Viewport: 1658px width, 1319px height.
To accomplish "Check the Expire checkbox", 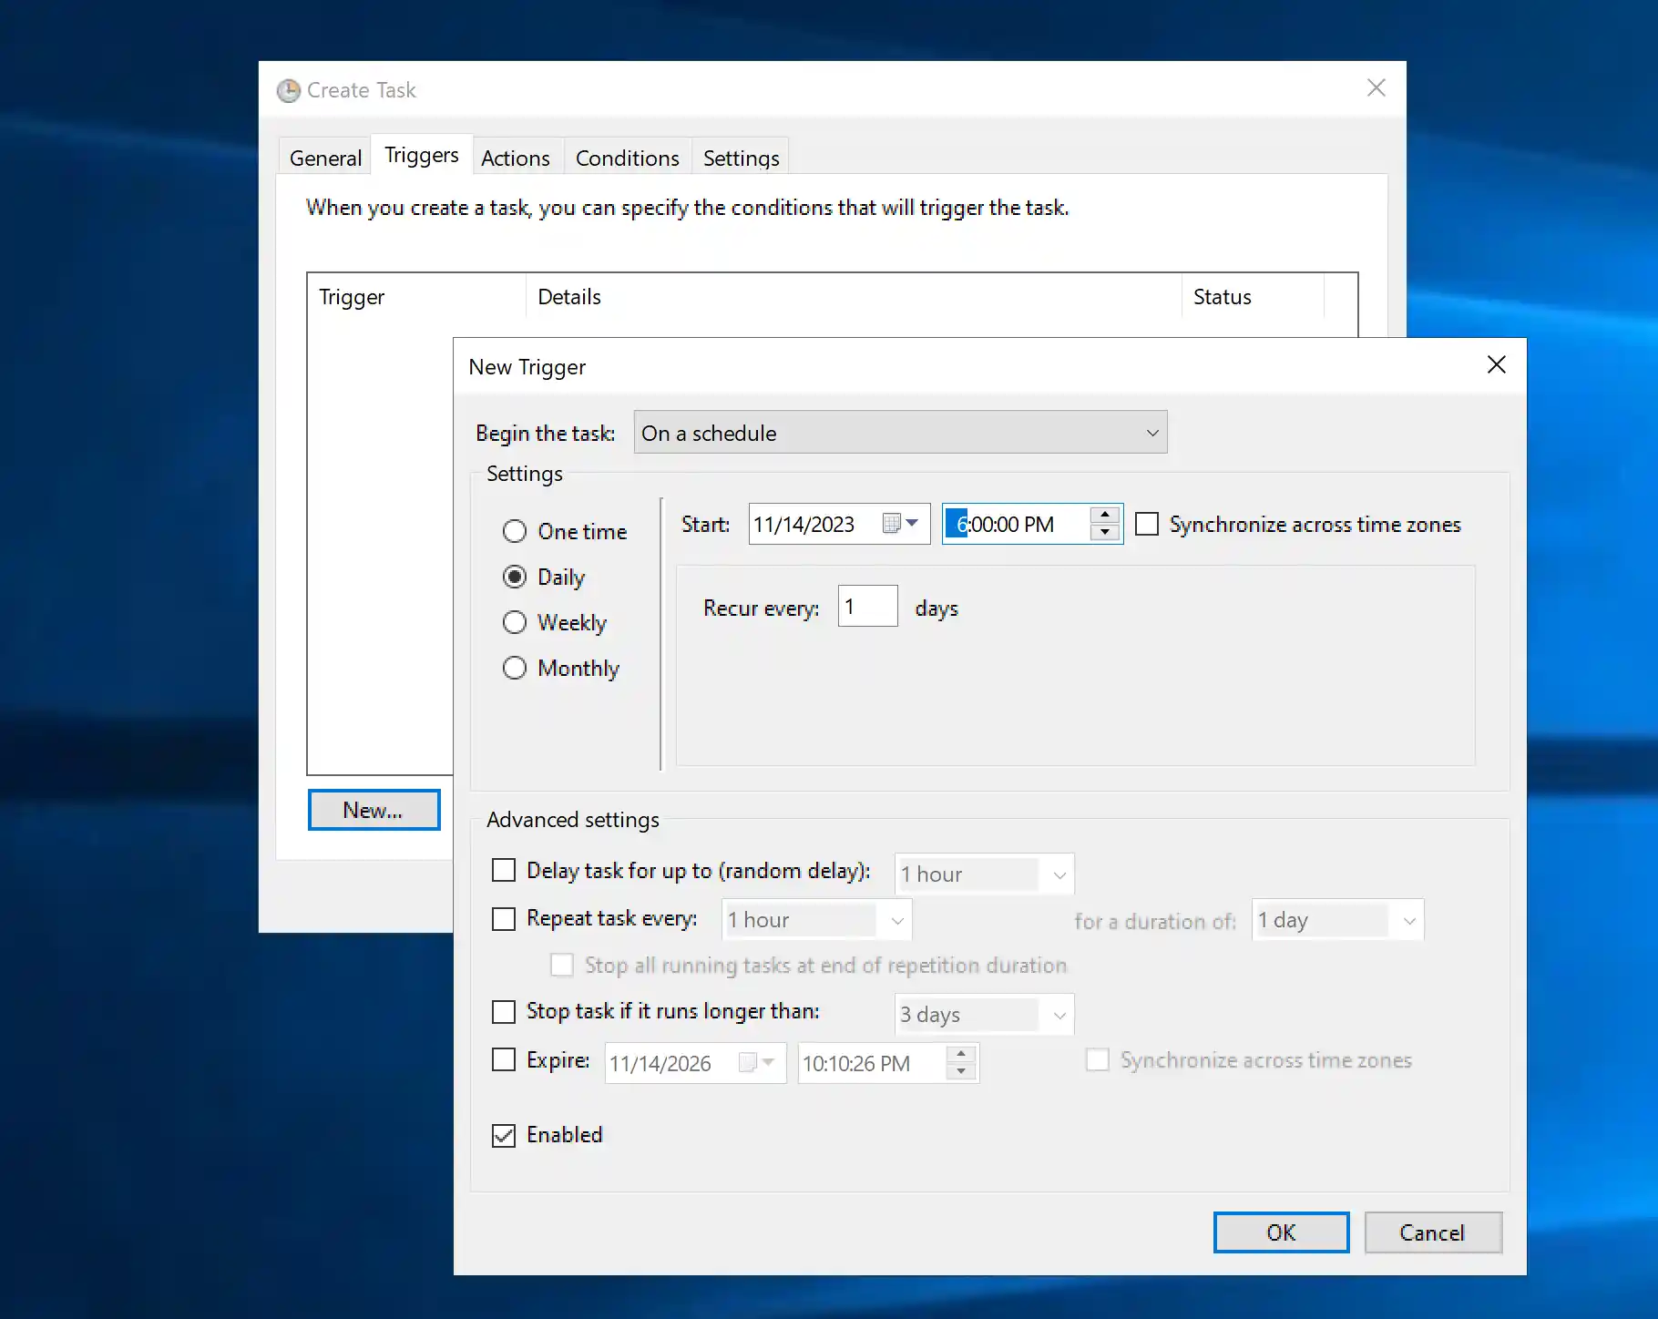I will tap(504, 1060).
